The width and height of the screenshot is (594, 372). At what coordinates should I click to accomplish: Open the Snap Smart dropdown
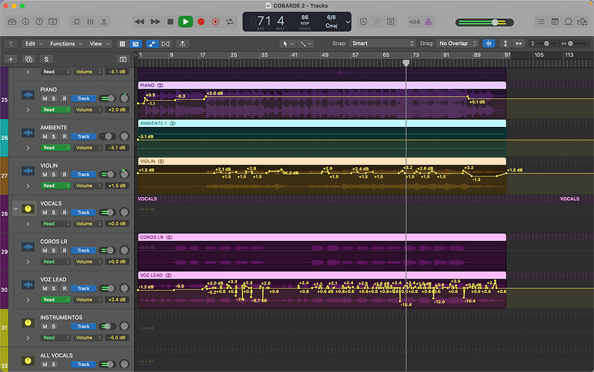pyautogui.click(x=382, y=44)
